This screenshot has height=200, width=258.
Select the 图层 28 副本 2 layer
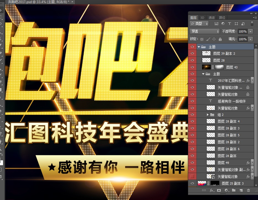(x=225, y=142)
